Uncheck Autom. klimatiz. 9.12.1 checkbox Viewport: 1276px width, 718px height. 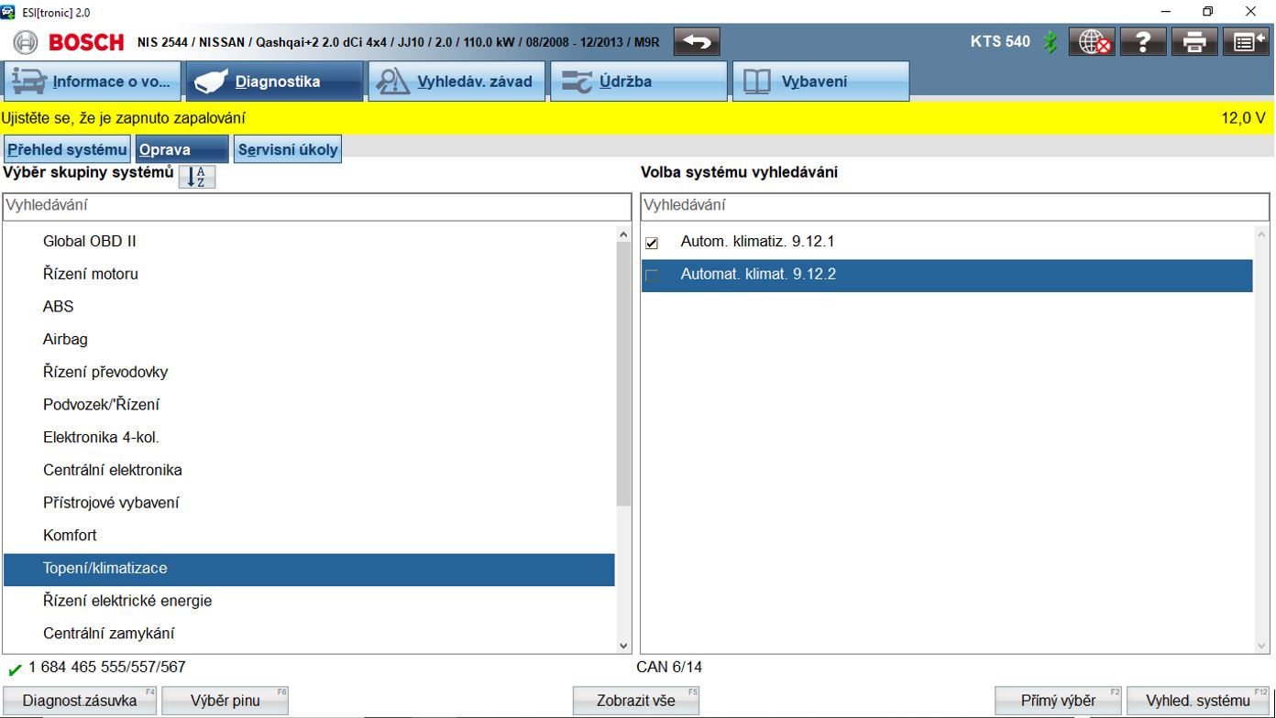click(x=652, y=243)
